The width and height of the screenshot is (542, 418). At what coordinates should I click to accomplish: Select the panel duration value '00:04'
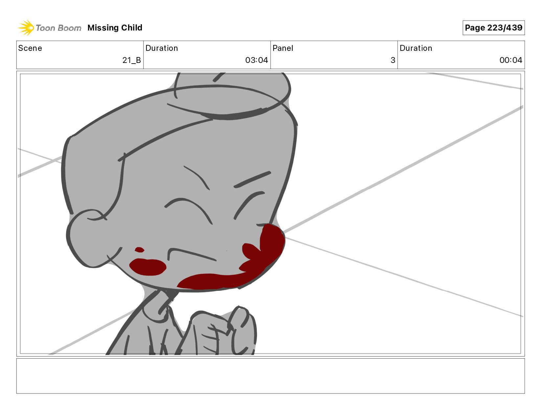511,60
